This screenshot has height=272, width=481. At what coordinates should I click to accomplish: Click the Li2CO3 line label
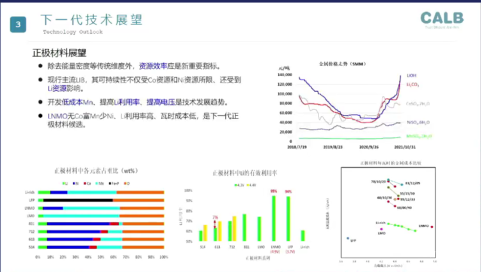pos(413,84)
